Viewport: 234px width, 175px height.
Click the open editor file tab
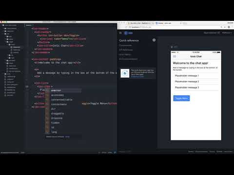coord(29,25)
